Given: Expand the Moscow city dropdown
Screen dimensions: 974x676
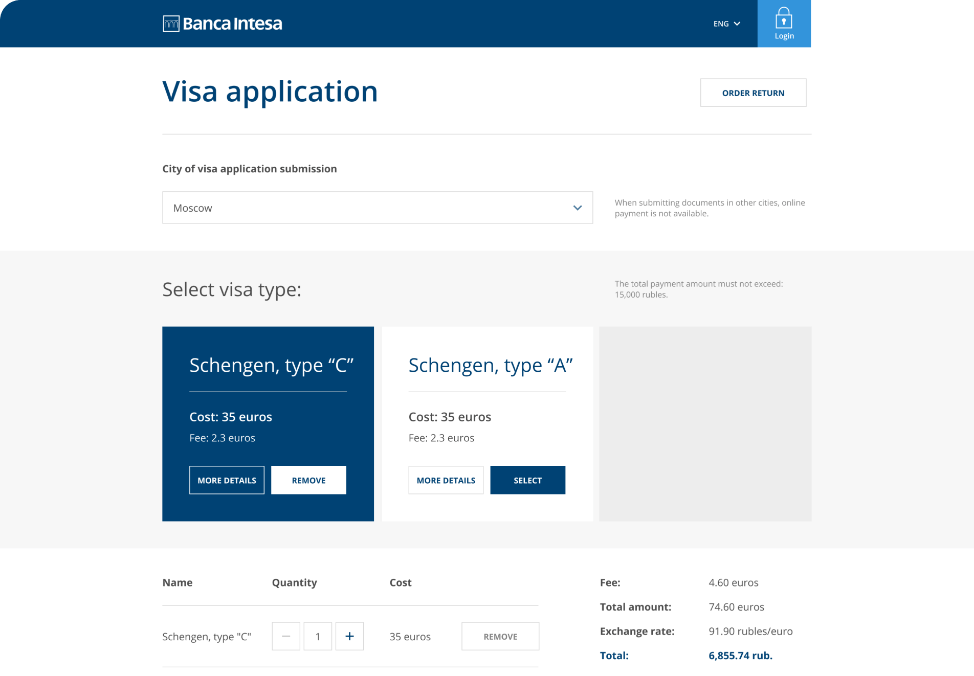Looking at the screenshot, I should click(x=377, y=208).
